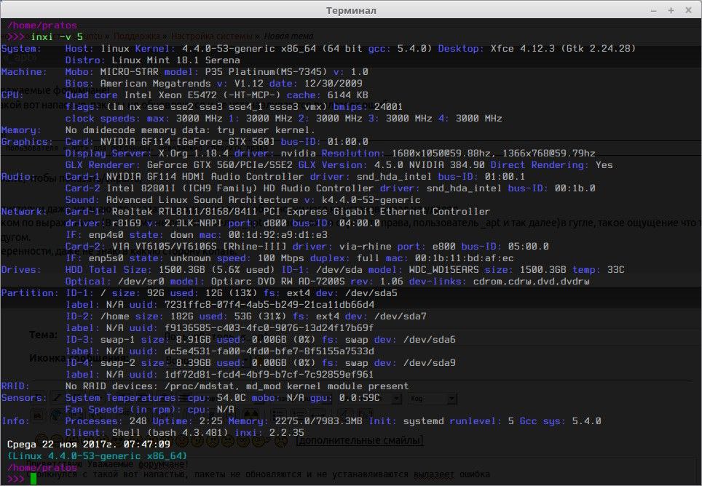This screenshot has width=702, height=486.
Task: Click 'P35 Platinum(MS-7345)' model text
Action: [266, 71]
